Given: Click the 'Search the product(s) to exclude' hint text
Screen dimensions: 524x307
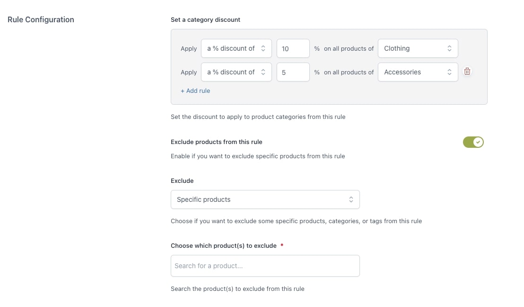Looking at the screenshot, I should coord(237,289).
